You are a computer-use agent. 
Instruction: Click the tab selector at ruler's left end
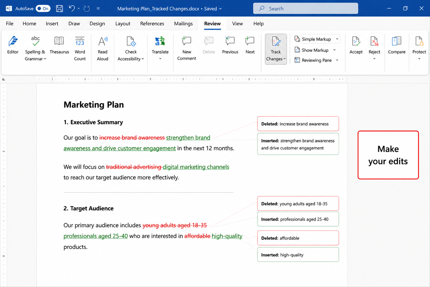point(3,79)
